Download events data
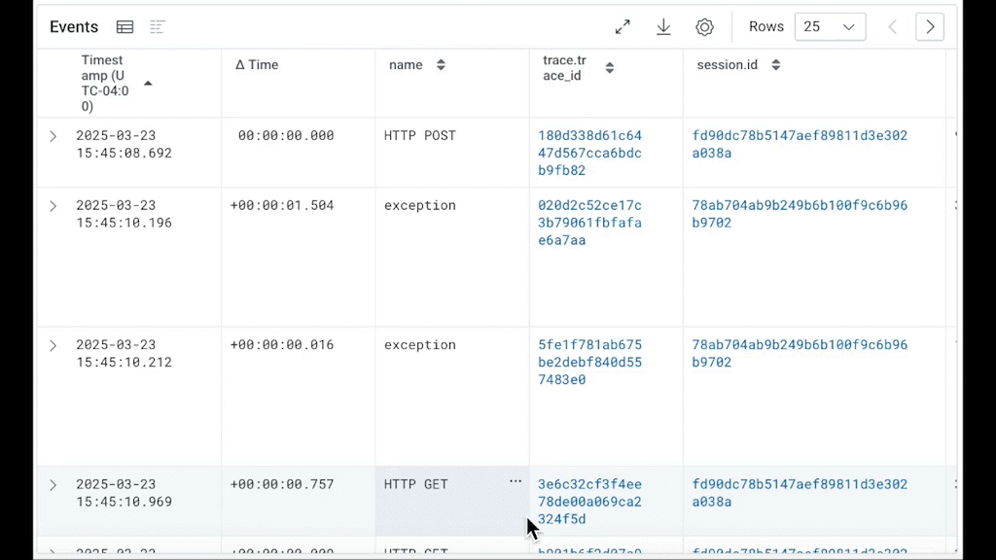The width and height of the screenshot is (996, 560). tap(663, 27)
